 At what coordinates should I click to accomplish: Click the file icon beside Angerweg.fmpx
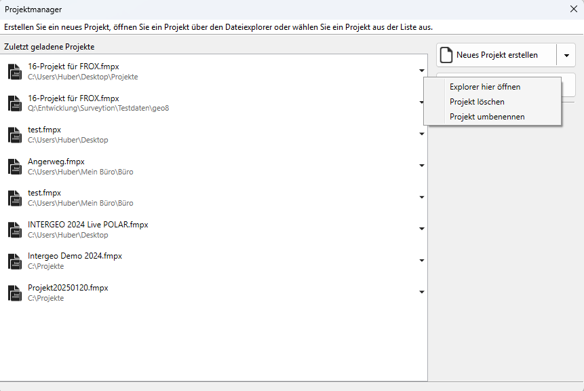[14, 166]
